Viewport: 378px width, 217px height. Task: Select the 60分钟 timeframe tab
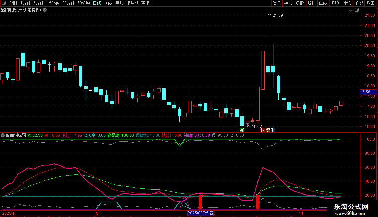point(83,3)
